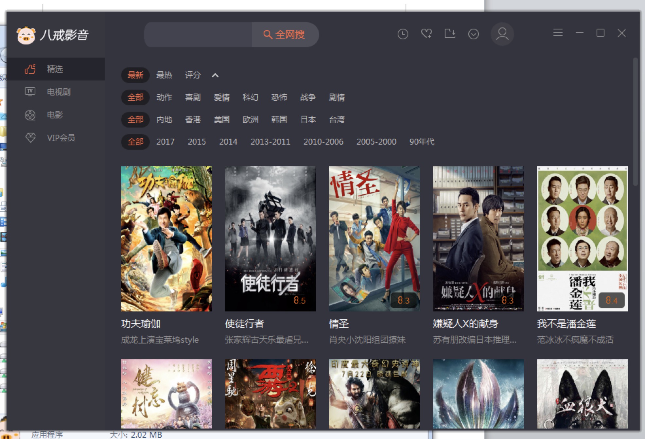The height and width of the screenshot is (439, 645).
Task: Focus the search input field
Action: pos(198,34)
